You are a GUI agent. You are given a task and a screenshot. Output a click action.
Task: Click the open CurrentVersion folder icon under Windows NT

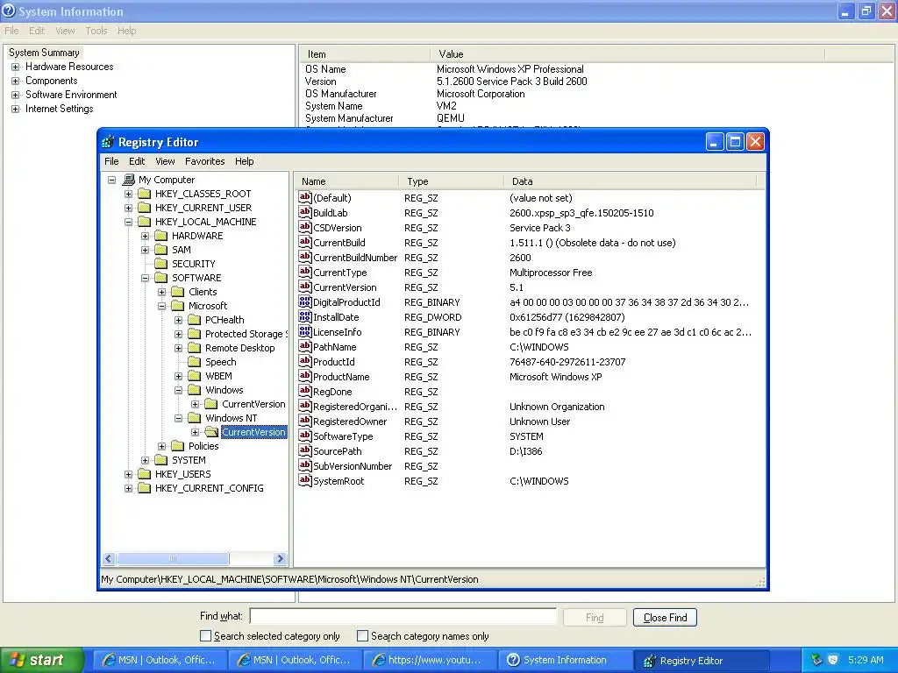(212, 432)
